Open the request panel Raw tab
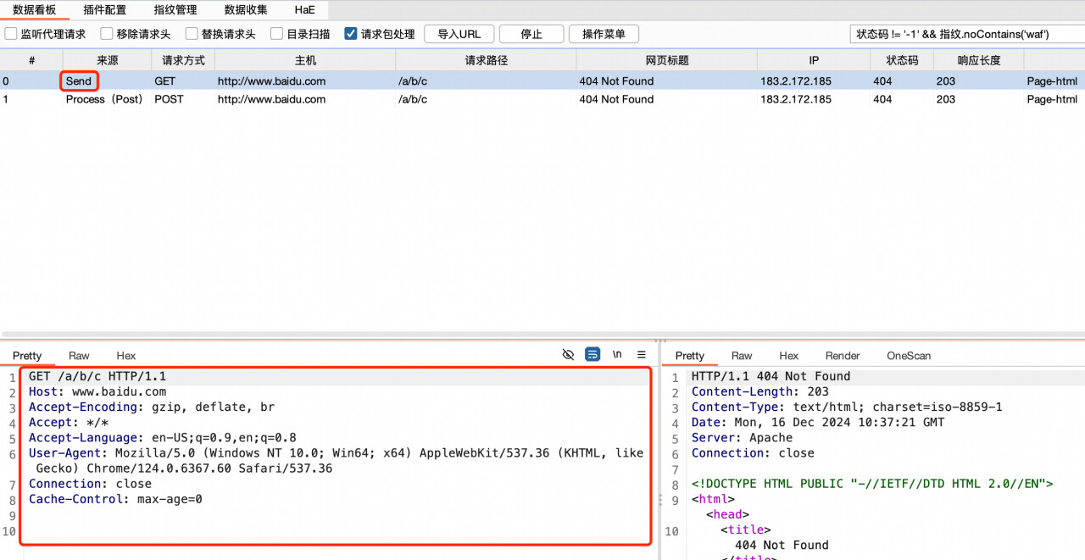Image resolution: width=1085 pixels, height=560 pixels. tap(79, 356)
